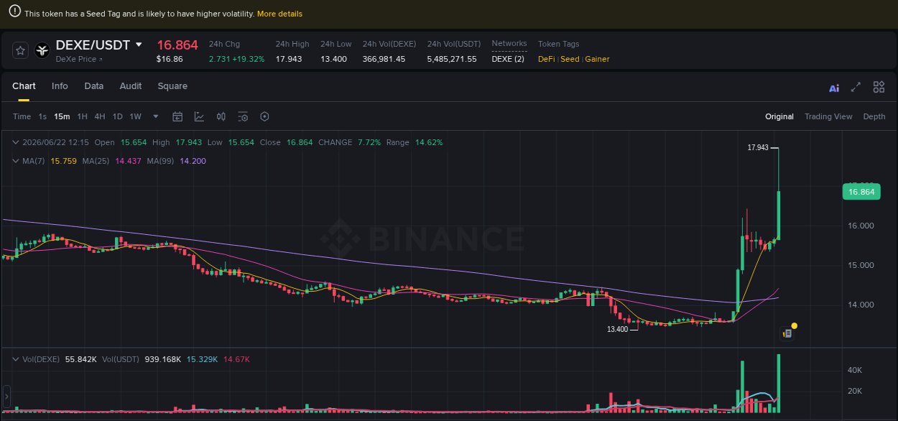This screenshot has height=421, width=898.
Task: Collapse the OHLC info row chevron
Action: pyautogui.click(x=17, y=142)
